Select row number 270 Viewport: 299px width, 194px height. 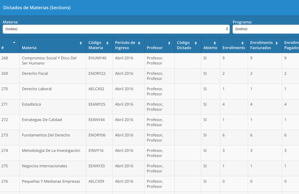(x=5, y=89)
